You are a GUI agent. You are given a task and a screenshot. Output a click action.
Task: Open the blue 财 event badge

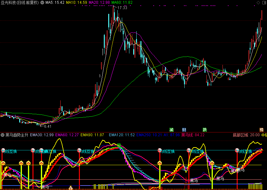pos(184,130)
